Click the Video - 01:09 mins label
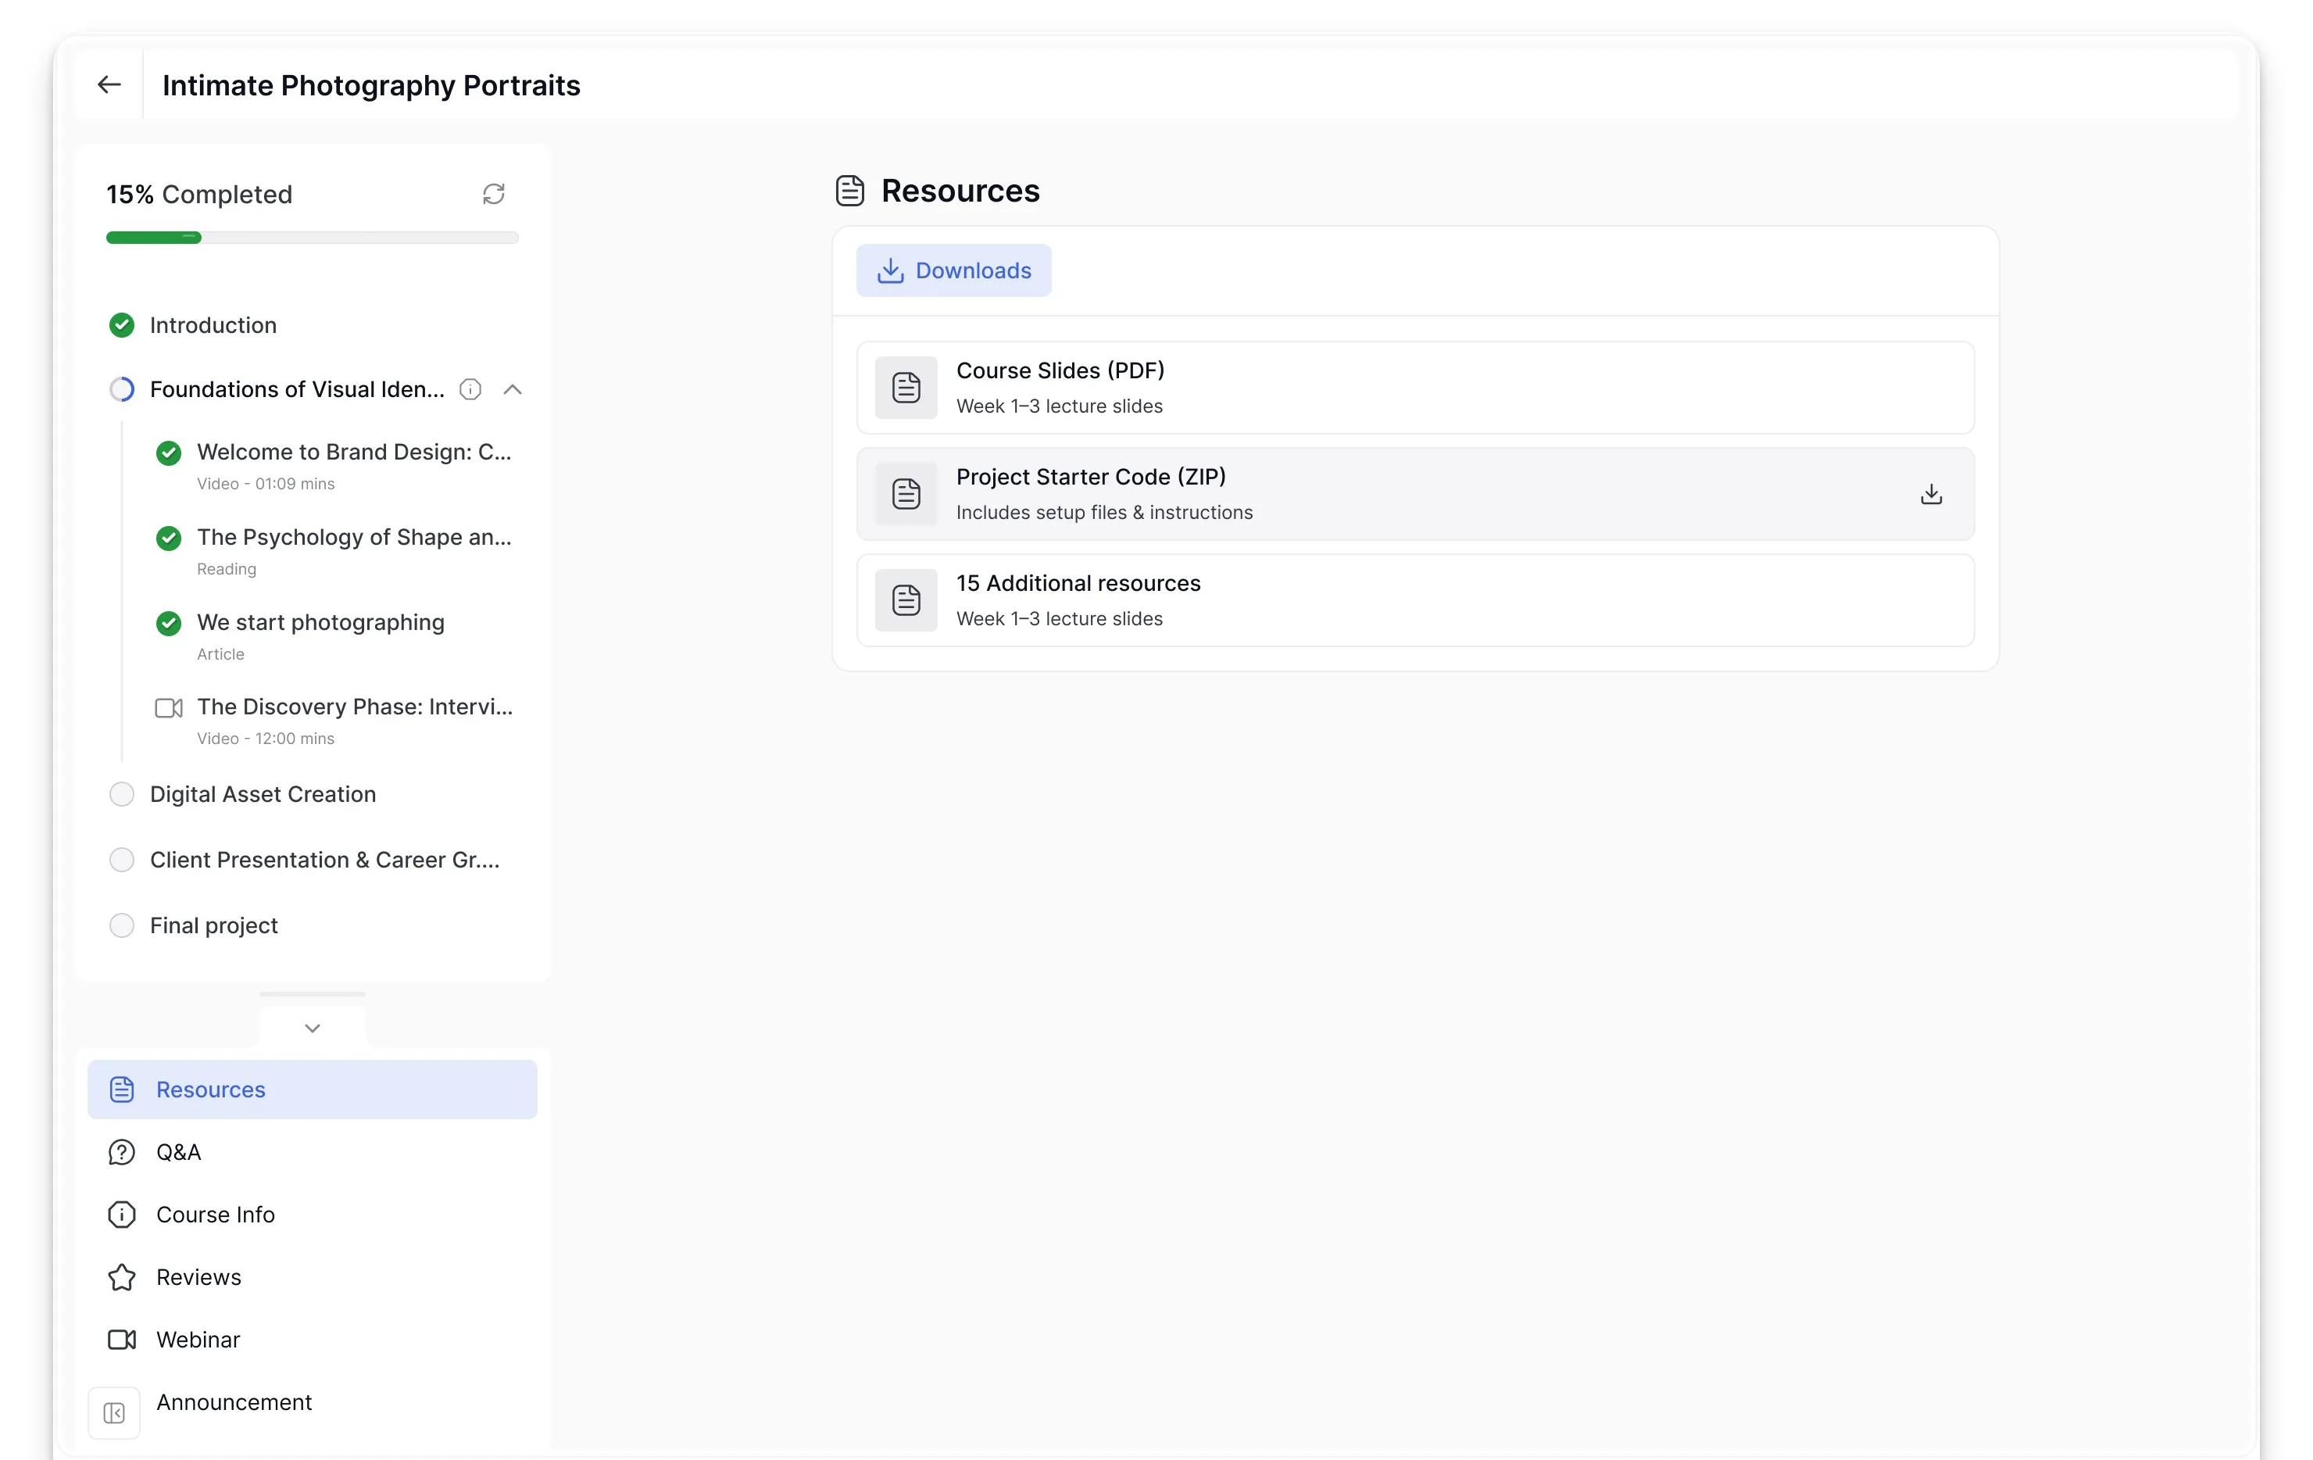 pyautogui.click(x=265, y=484)
